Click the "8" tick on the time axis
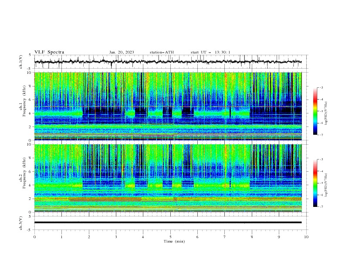This screenshot has height=266, width=345. coord(252,237)
